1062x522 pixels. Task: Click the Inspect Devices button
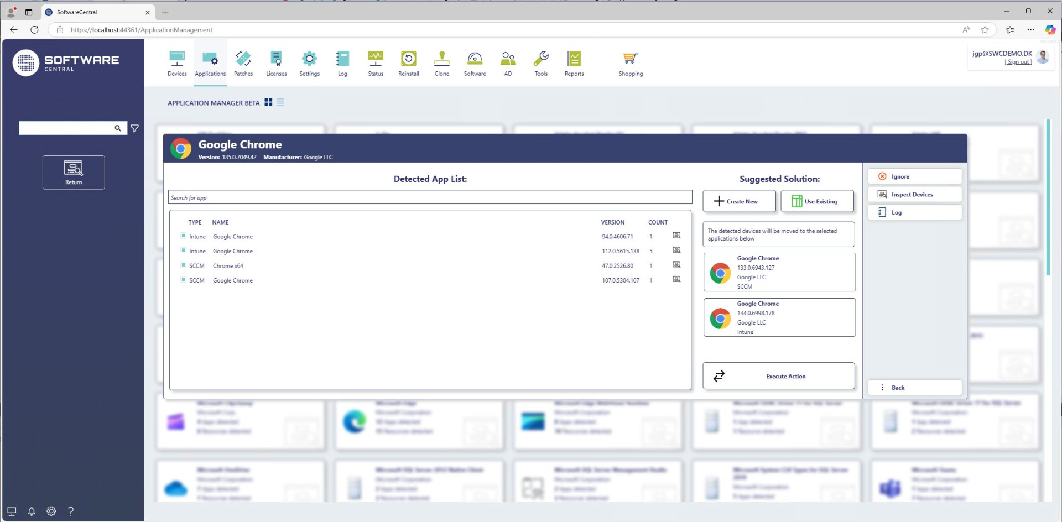915,194
